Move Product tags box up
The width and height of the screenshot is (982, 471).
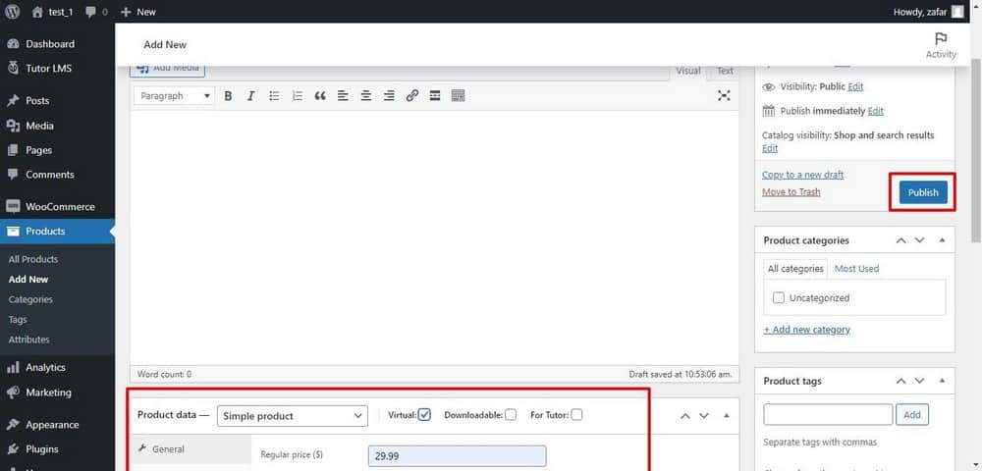click(900, 381)
